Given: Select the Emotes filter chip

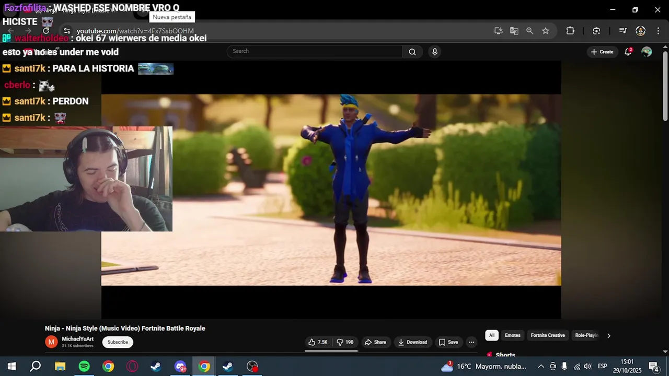Looking at the screenshot, I should point(512,335).
